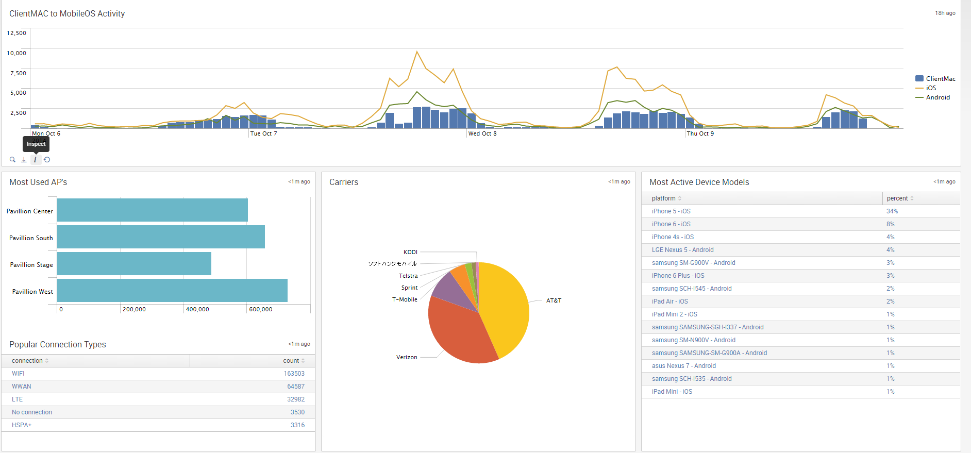The image size is (971, 453).
Task: Click the platform column header
Action: click(x=762, y=198)
